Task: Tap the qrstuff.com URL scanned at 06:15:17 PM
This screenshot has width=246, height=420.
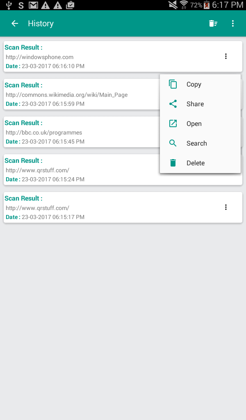Action: (x=37, y=208)
